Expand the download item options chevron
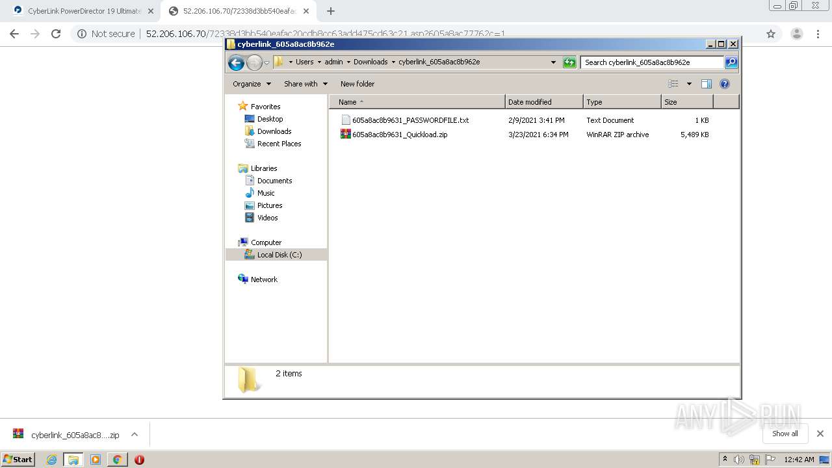This screenshot has height=468, width=832. coord(135,435)
